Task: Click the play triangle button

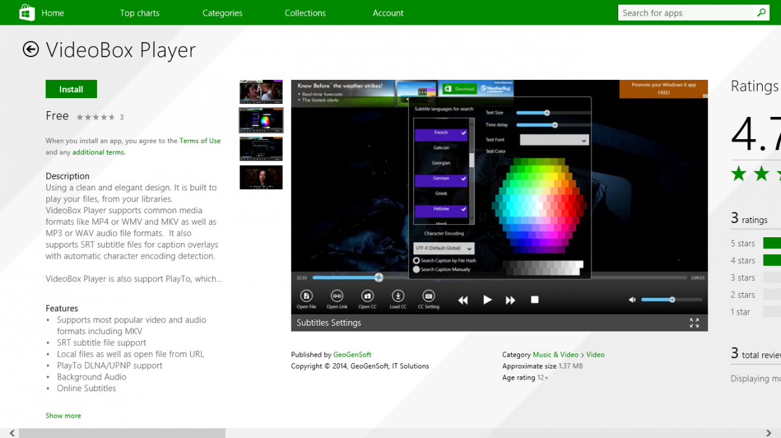Action: [487, 300]
